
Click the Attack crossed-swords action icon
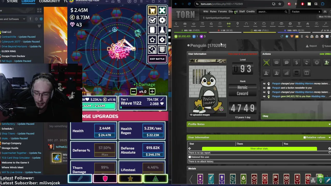coord(266,62)
